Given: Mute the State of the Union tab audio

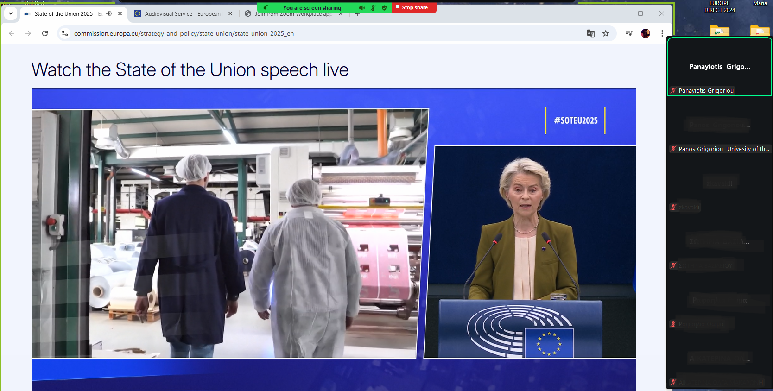Looking at the screenshot, I should pos(109,14).
